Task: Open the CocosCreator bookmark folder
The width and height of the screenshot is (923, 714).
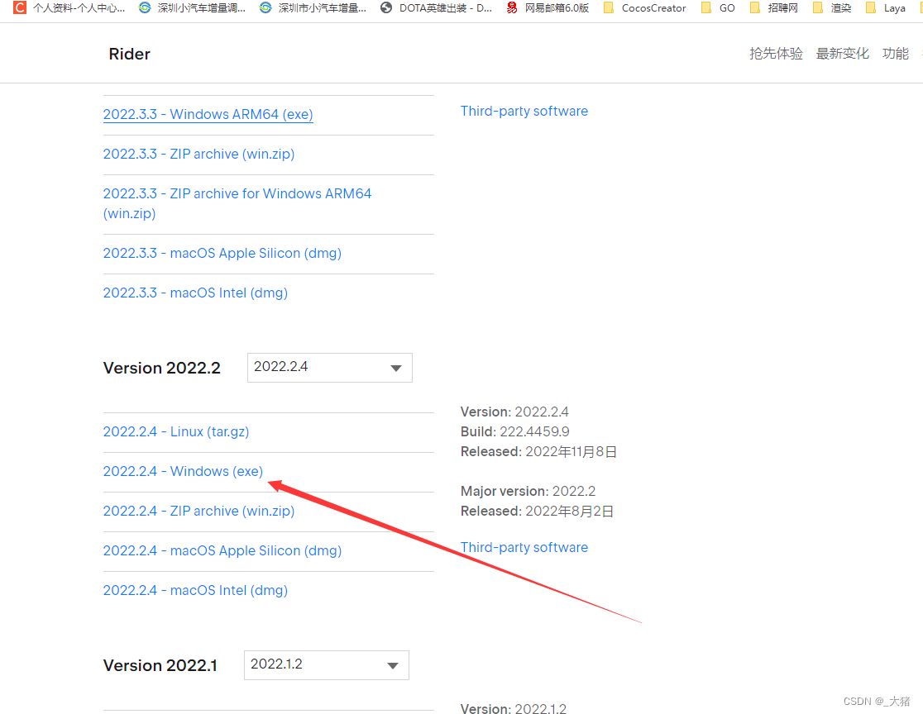Action: click(644, 7)
